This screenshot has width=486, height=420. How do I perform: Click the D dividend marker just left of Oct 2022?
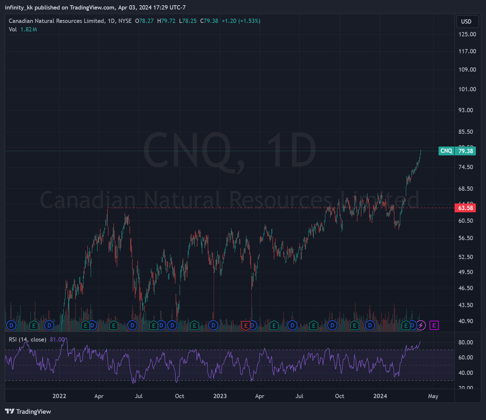coord(172,325)
